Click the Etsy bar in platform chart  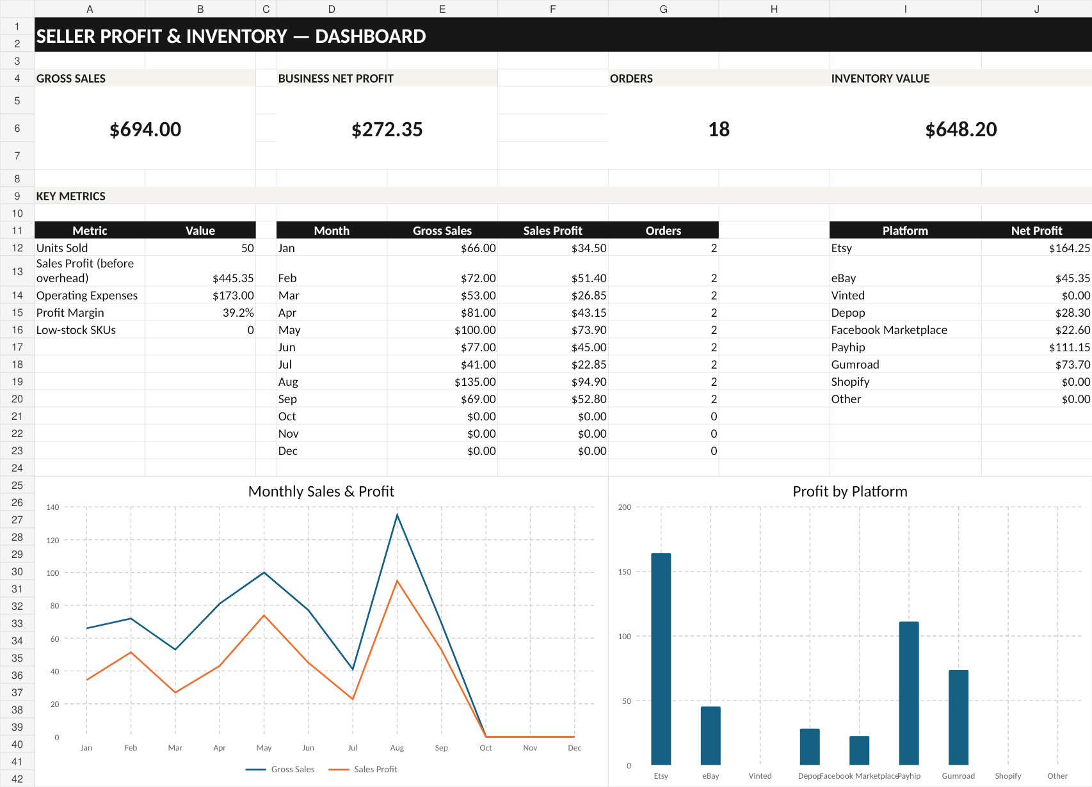point(661,658)
